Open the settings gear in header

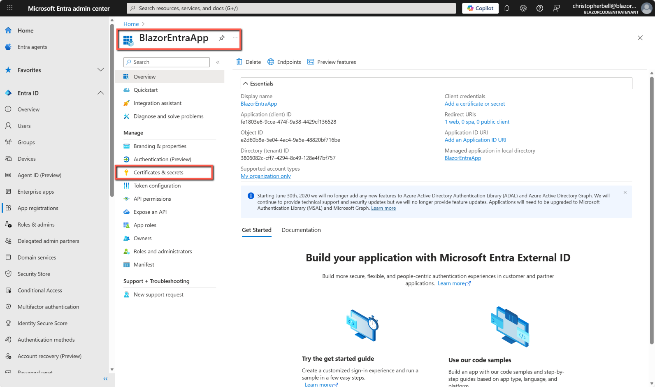(523, 8)
